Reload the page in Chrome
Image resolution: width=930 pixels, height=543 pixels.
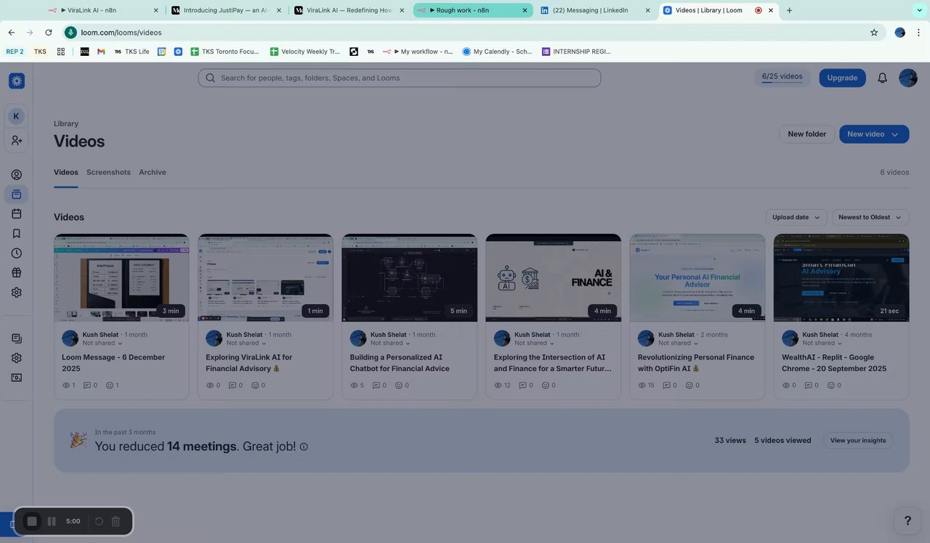point(49,32)
